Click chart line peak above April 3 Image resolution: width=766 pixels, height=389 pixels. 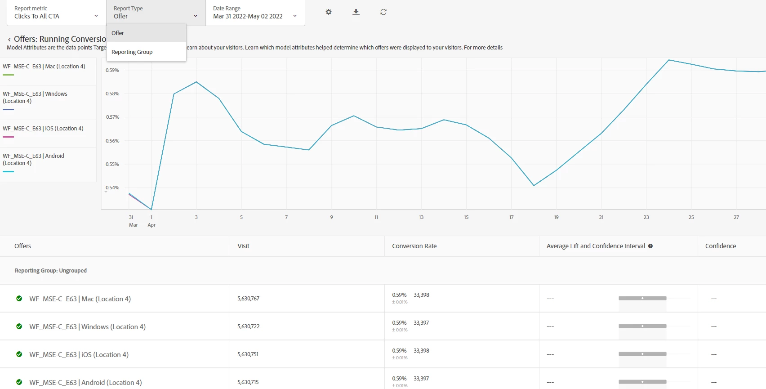[196, 82]
